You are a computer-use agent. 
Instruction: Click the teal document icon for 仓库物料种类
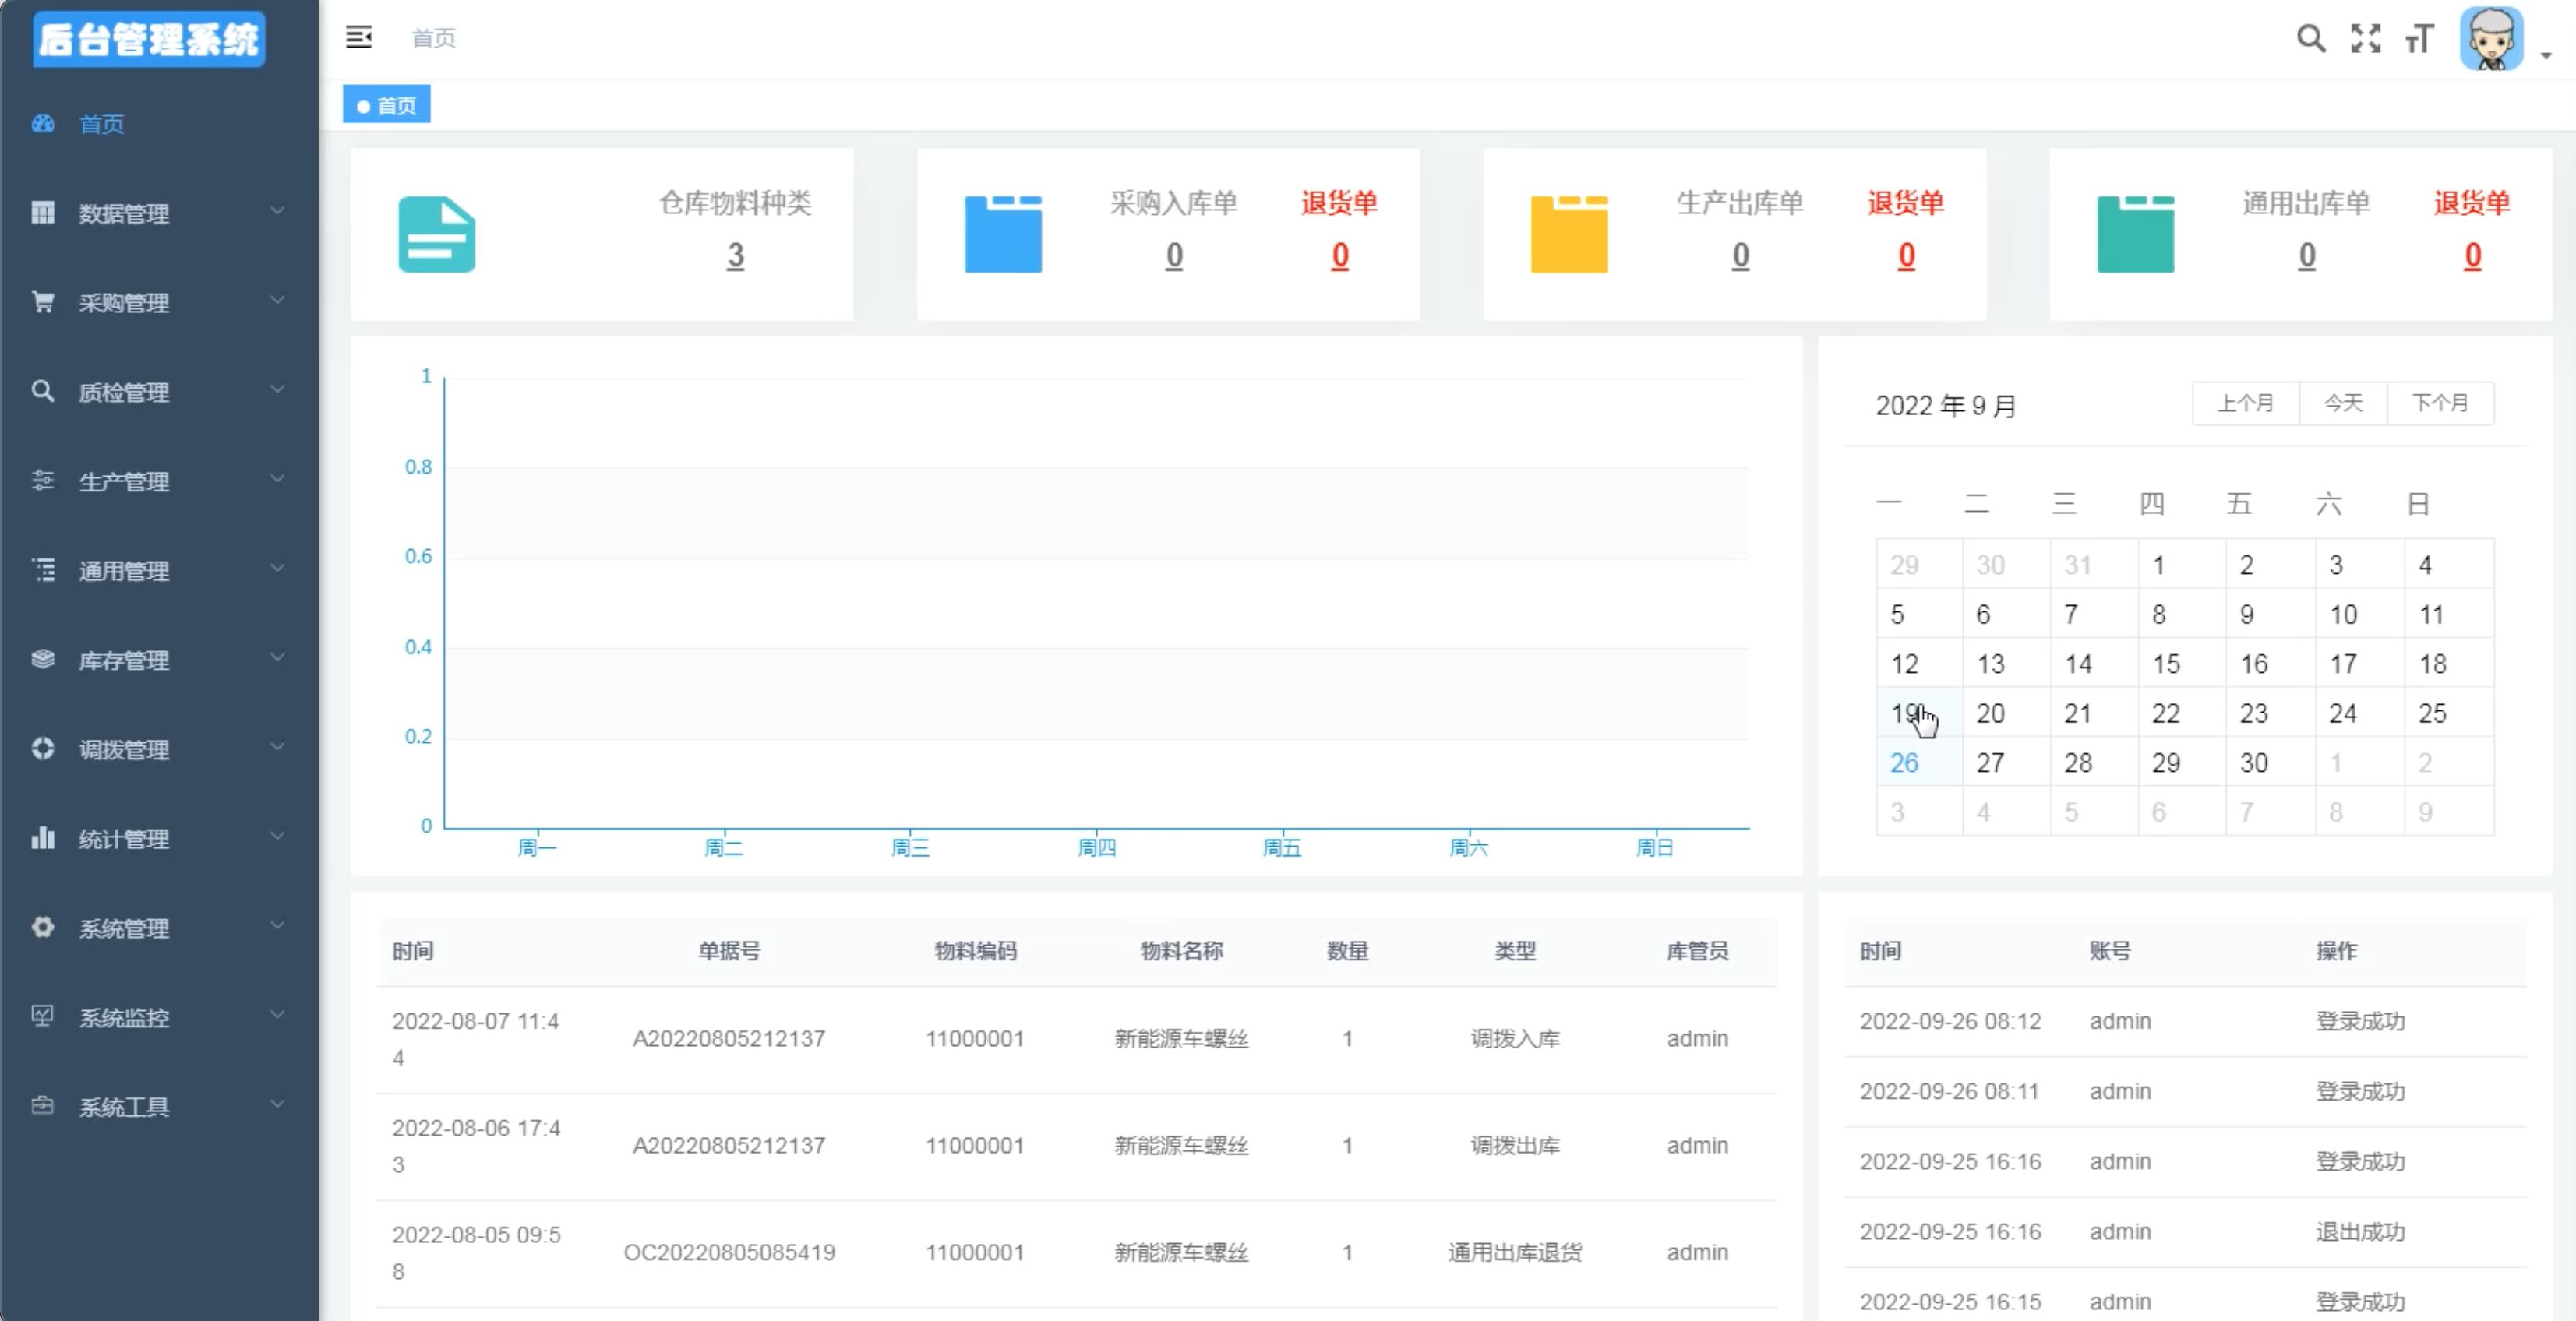437,234
